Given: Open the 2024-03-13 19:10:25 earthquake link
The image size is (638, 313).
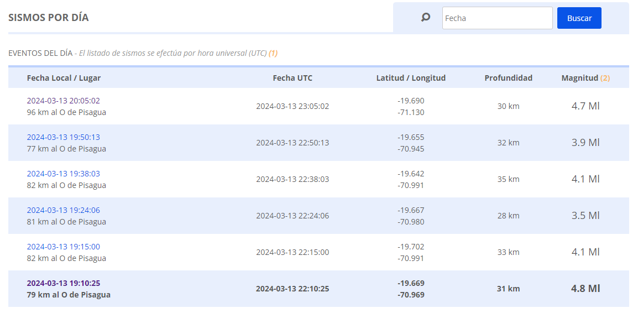Looking at the screenshot, I should point(64,283).
